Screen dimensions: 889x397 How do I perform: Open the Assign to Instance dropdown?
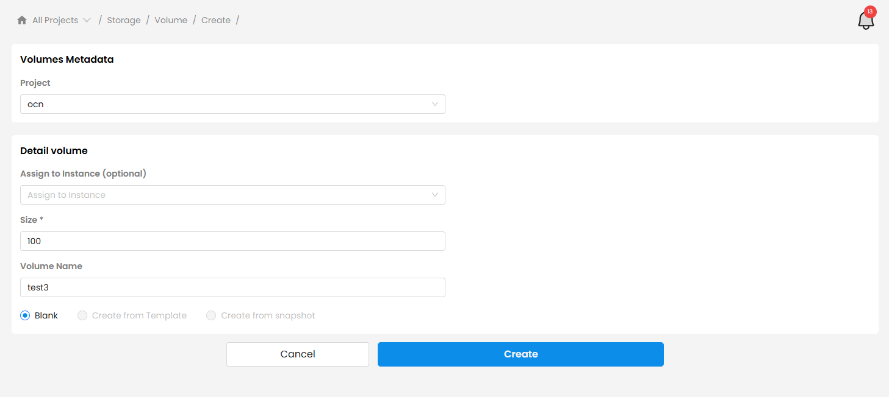pyautogui.click(x=232, y=195)
